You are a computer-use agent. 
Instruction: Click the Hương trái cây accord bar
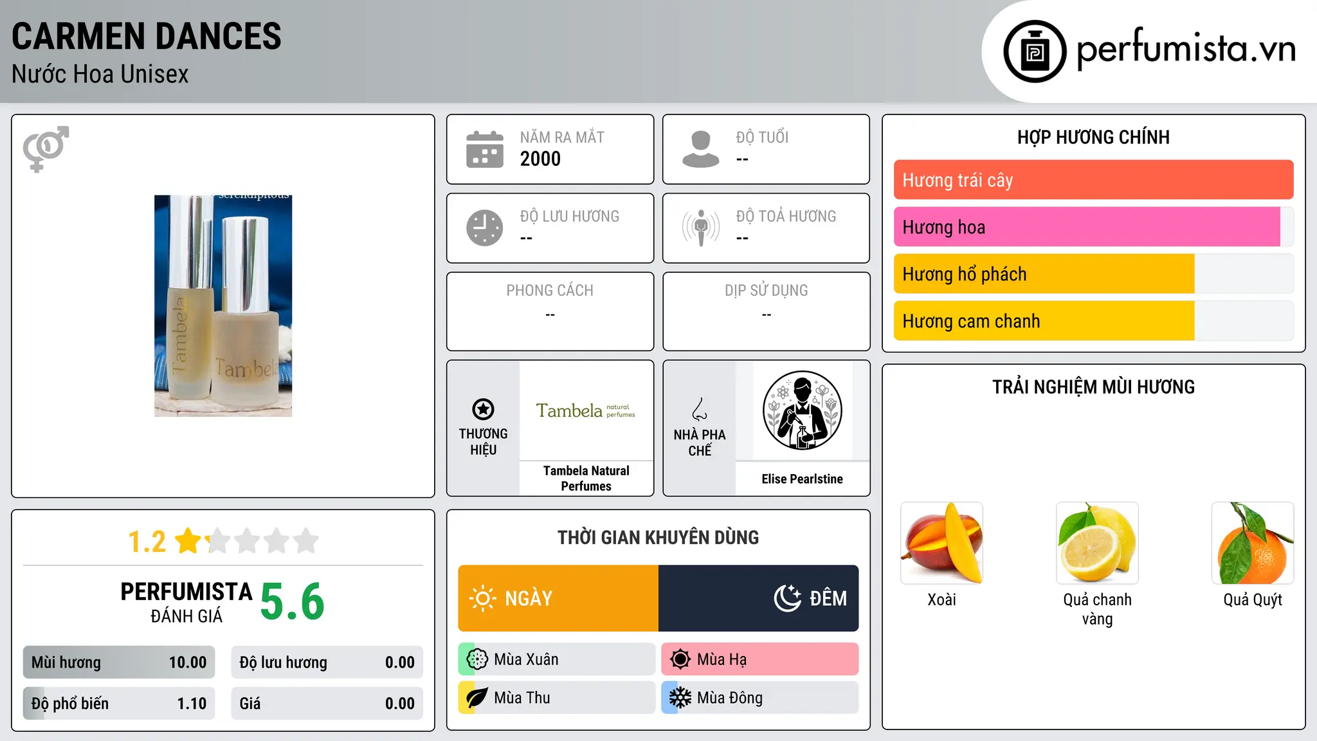point(1093,180)
